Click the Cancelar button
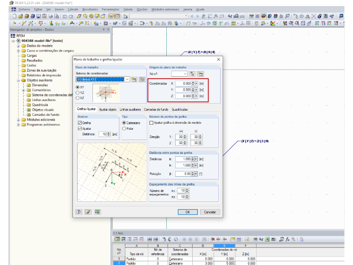353x265 pixels. 210,212
